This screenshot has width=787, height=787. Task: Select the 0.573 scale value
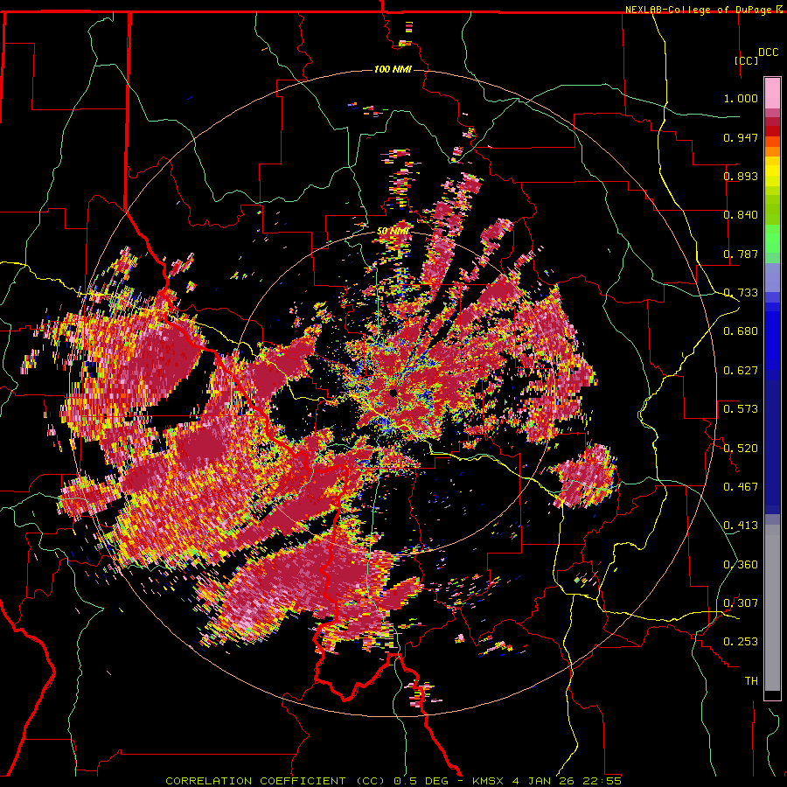click(x=741, y=409)
